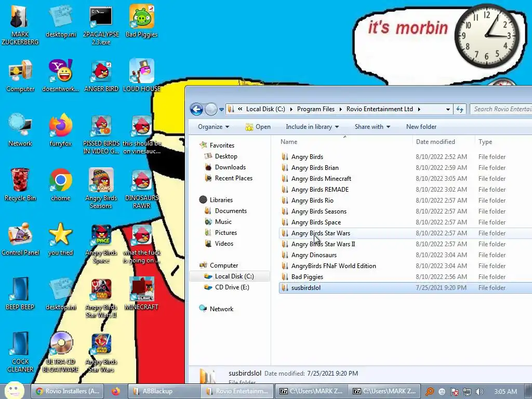Select the ULTRA CD BLOATWARE disc icon
The image size is (532, 399).
click(x=60, y=352)
